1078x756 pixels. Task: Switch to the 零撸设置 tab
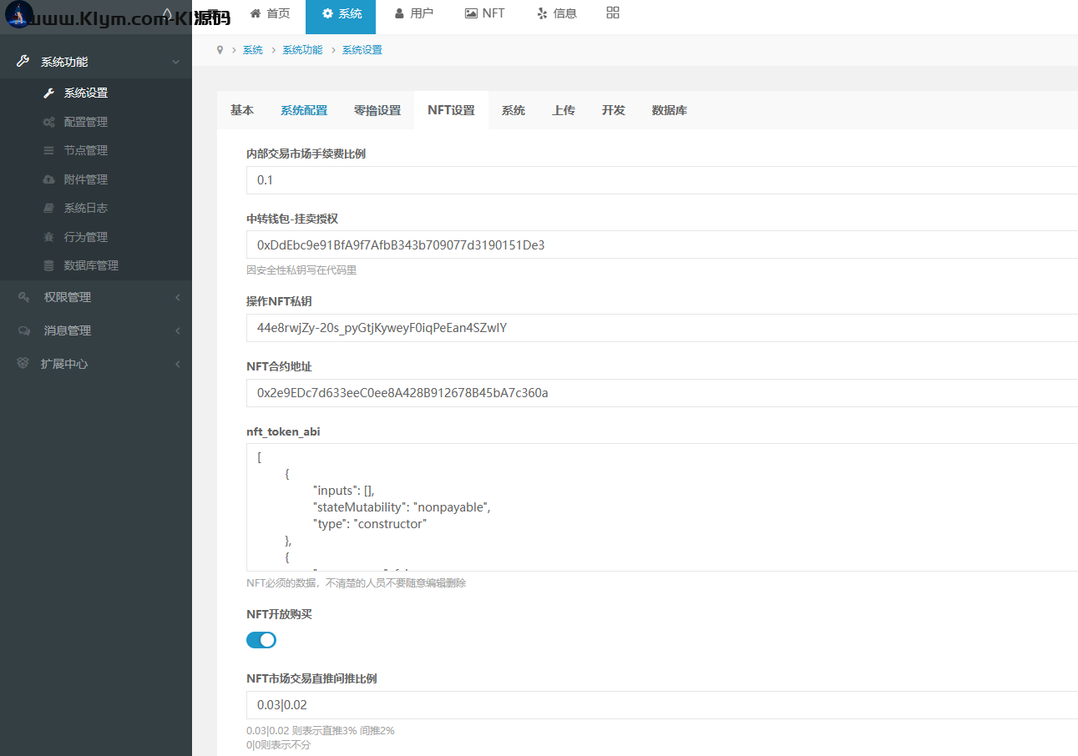click(377, 110)
